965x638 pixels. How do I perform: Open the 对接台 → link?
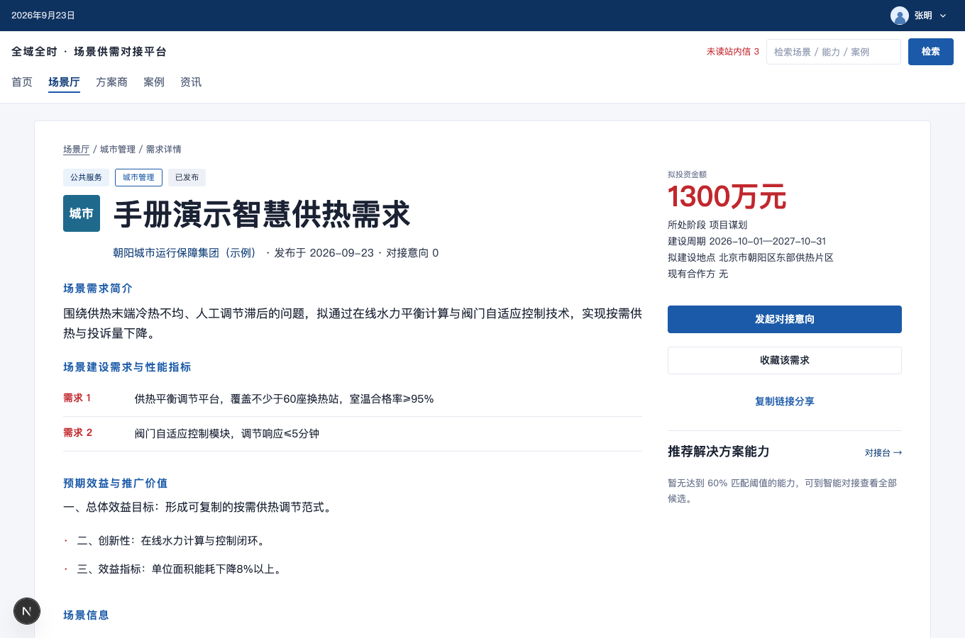pos(883,453)
